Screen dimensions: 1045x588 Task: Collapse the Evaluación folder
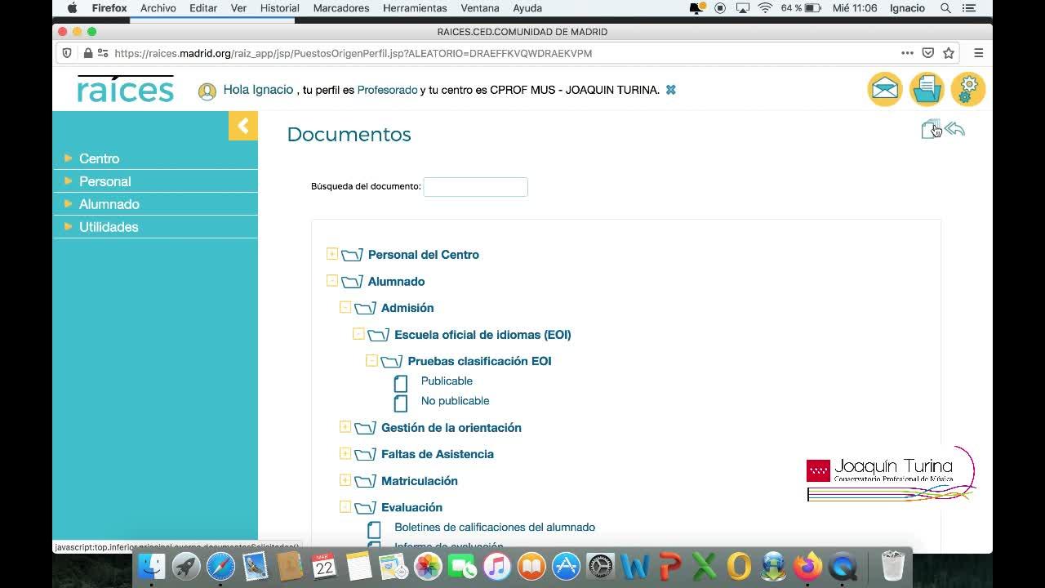click(x=345, y=506)
